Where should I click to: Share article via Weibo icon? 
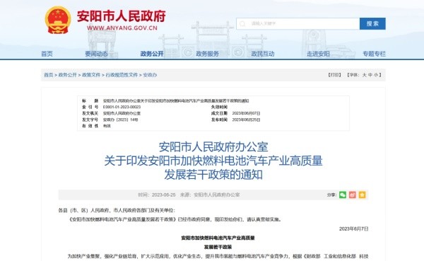click(353, 195)
